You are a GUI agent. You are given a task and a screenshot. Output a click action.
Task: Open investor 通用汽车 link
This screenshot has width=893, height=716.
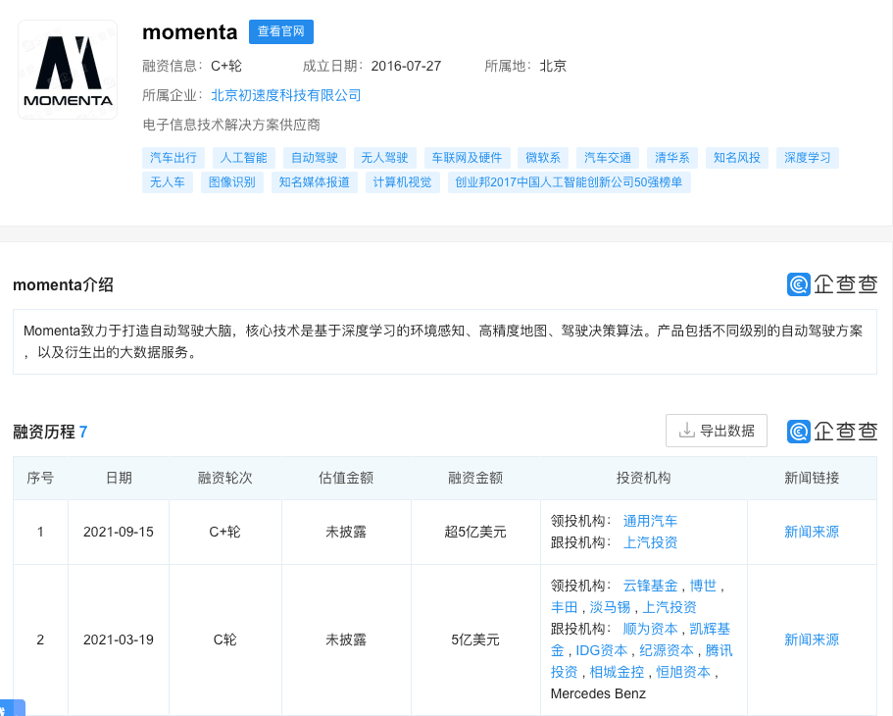point(650,521)
